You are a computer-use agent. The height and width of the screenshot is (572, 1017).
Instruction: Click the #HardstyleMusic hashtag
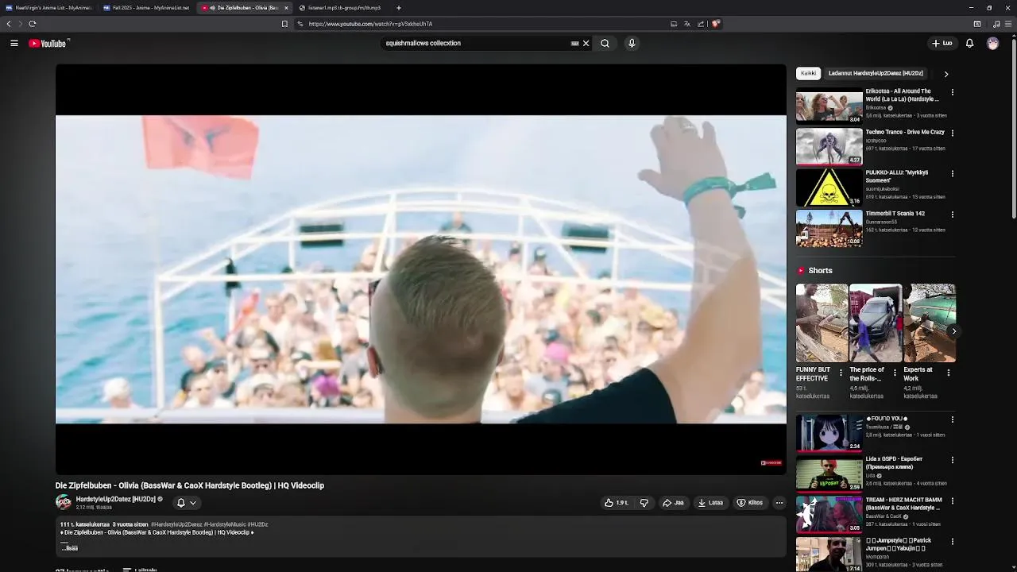[x=225, y=525]
